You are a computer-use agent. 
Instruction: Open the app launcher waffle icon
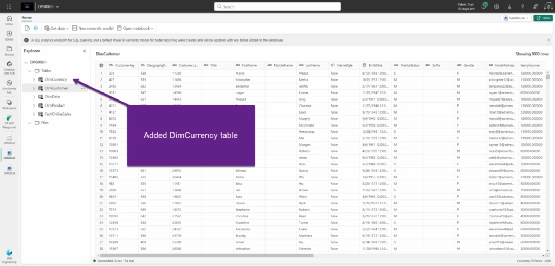(9, 6)
